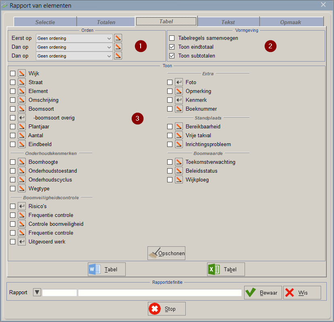Open the Rapport definition dropdown arrow
This screenshot has width=334, height=322.
(x=37, y=293)
